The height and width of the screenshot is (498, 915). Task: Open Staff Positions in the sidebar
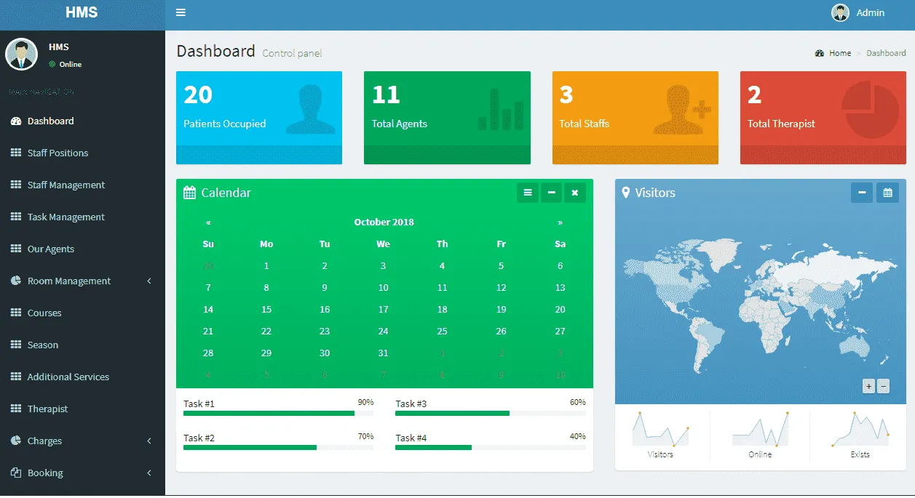(58, 153)
